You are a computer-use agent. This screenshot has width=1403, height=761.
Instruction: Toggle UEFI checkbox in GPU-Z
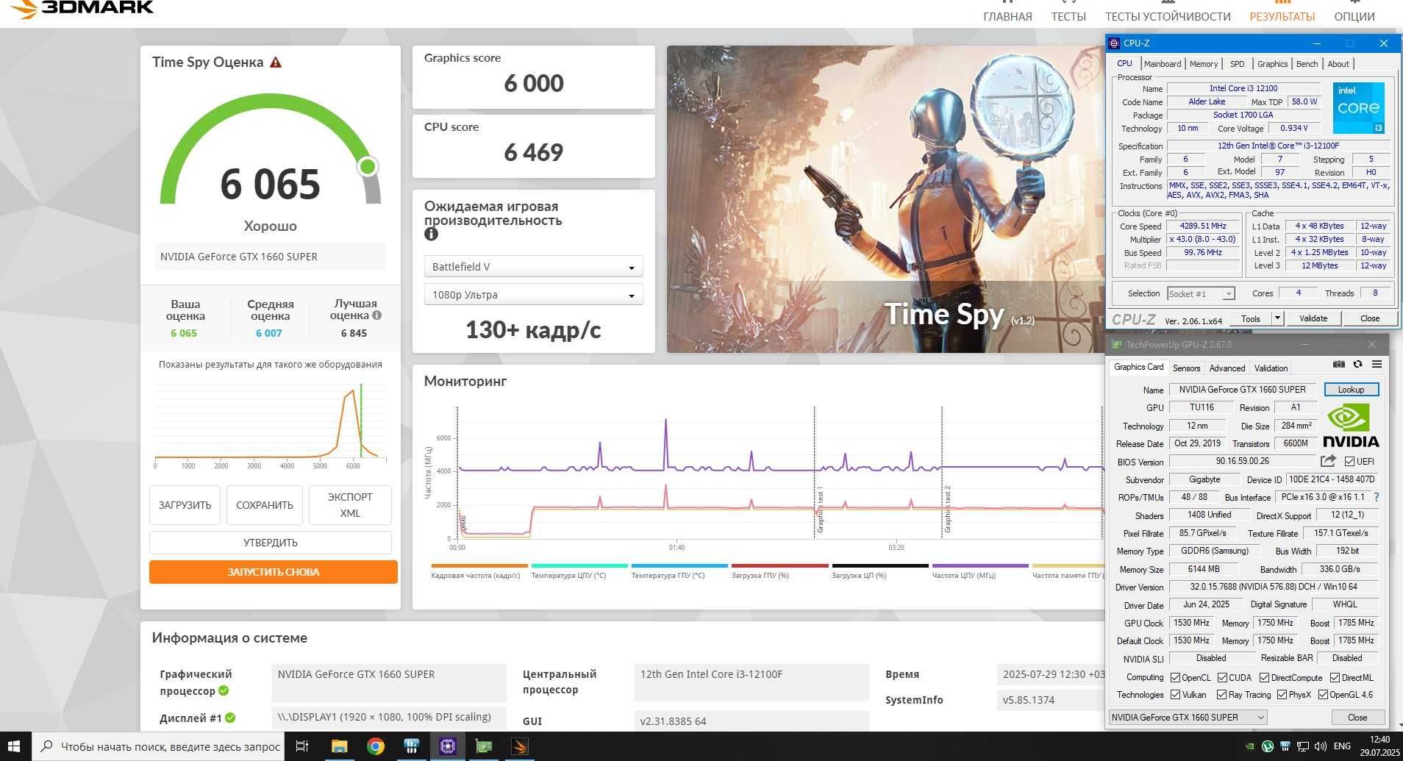pyautogui.click(x=1349, y=461)
